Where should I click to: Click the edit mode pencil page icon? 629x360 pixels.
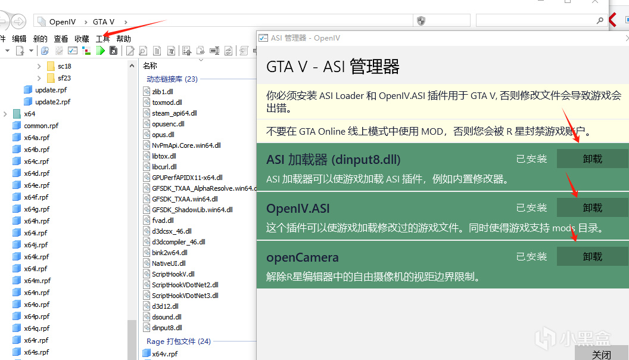click(130, 51)
